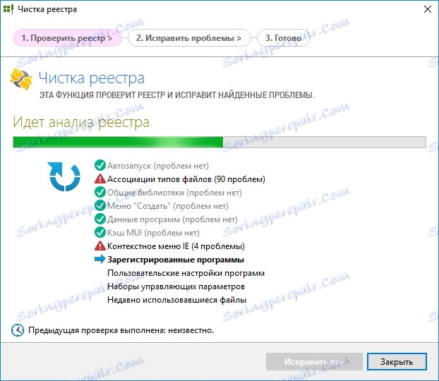439x381 pixels.
Task: Click the orange registry cleaner logo icon
Action: (x=21, y=79)
